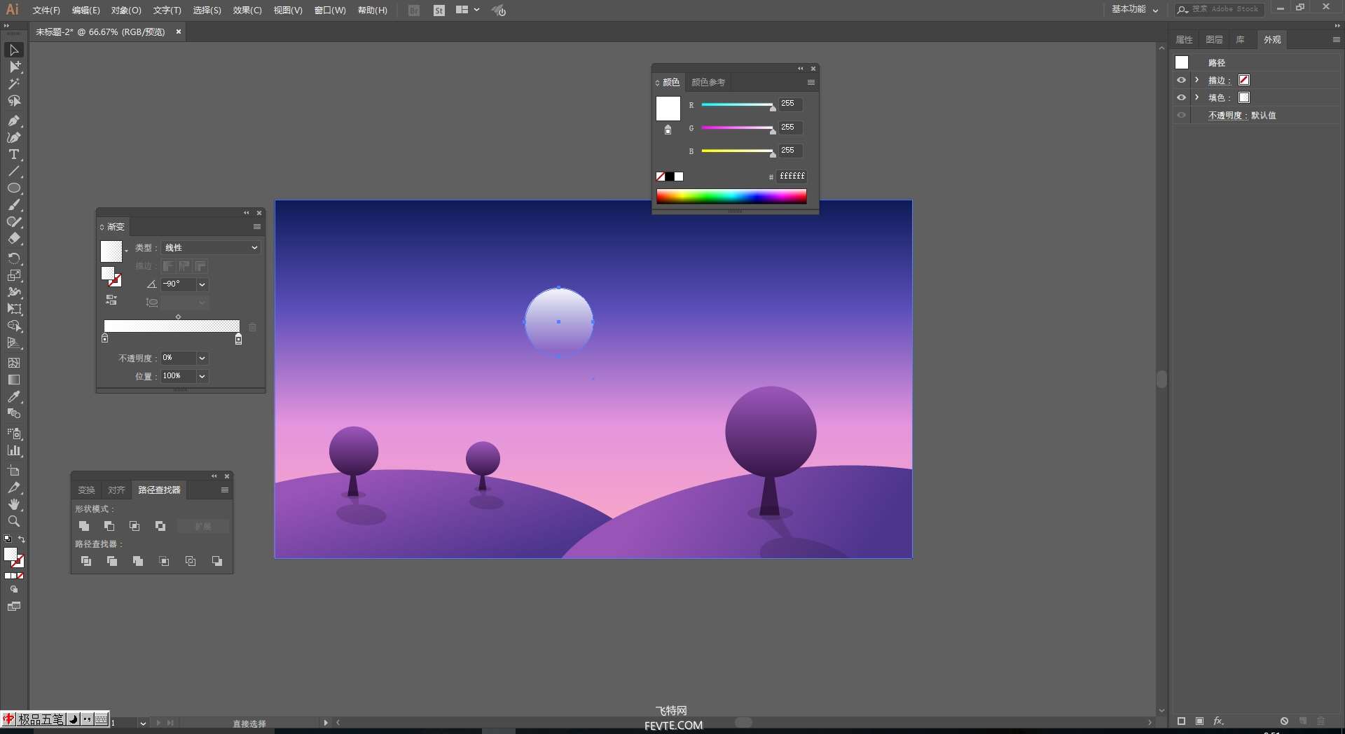Viewport: 1345px width, 734px height.
Task: Expand 填色 row chevron in appearance panel
Action: tap(1197, 97)
